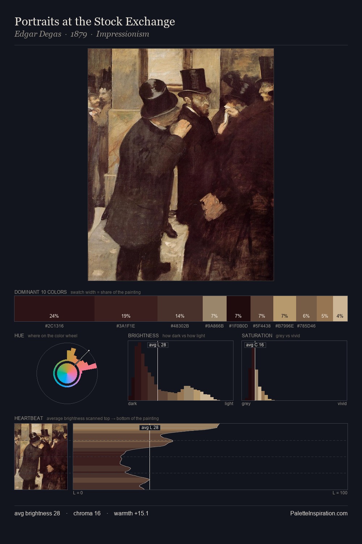The image size is (362, 544).
Task: Click the small painting thumbnail beside Heartbeat chart
Action: pyautogui.click(x=41, y=457)
